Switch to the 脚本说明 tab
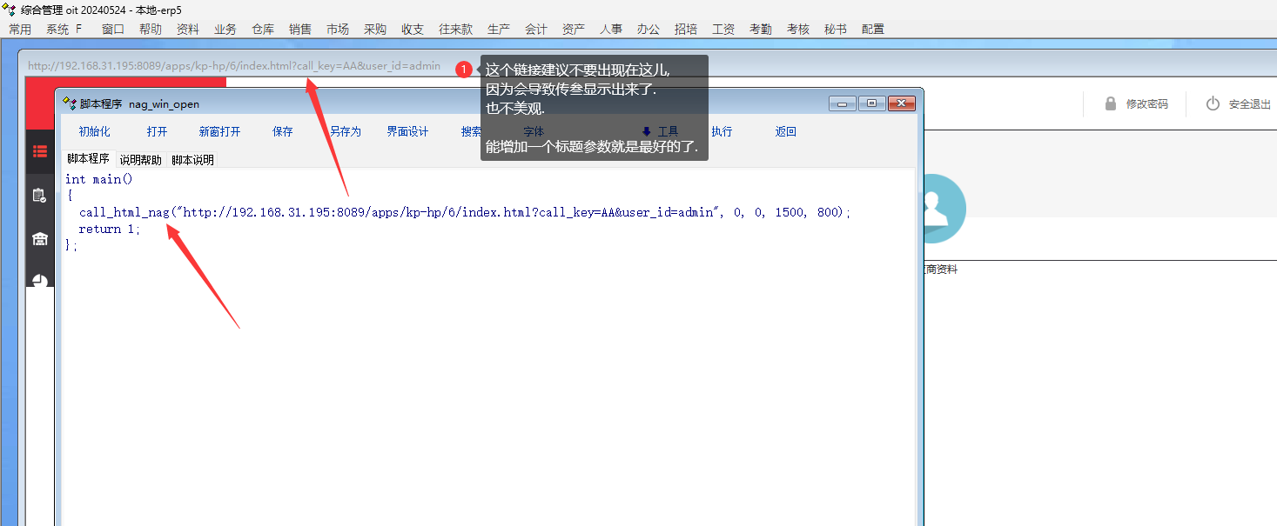Viewport: 1277px width, 526px height. point(192,160)
